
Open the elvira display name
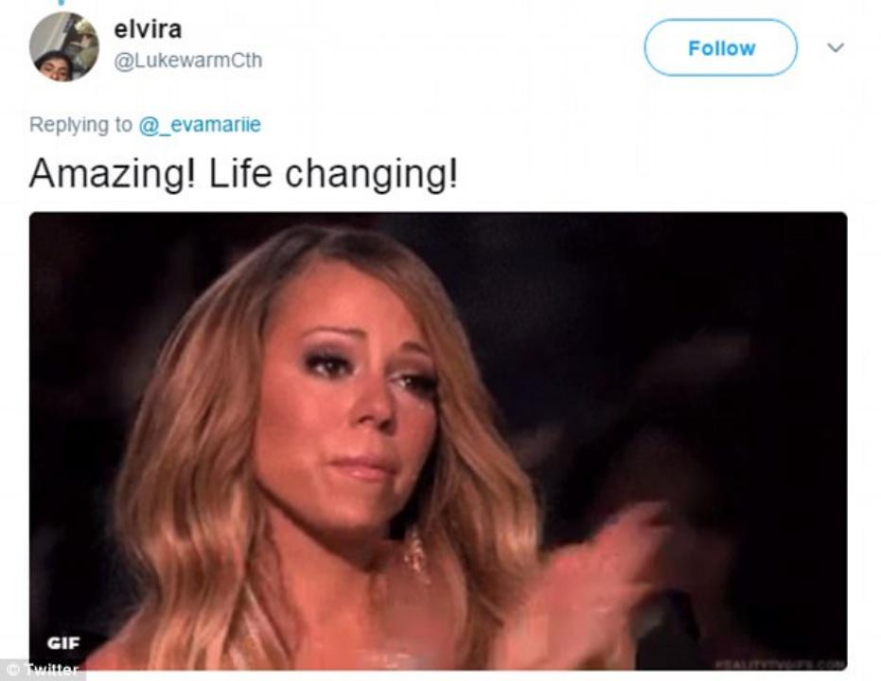click(x=148, y=29)
